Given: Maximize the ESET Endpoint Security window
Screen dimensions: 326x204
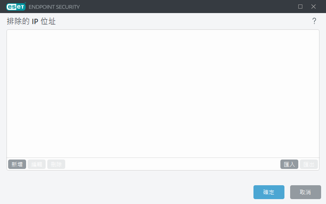Looking at the screenshot, I should pyautogui.click(x=300, y=7).
